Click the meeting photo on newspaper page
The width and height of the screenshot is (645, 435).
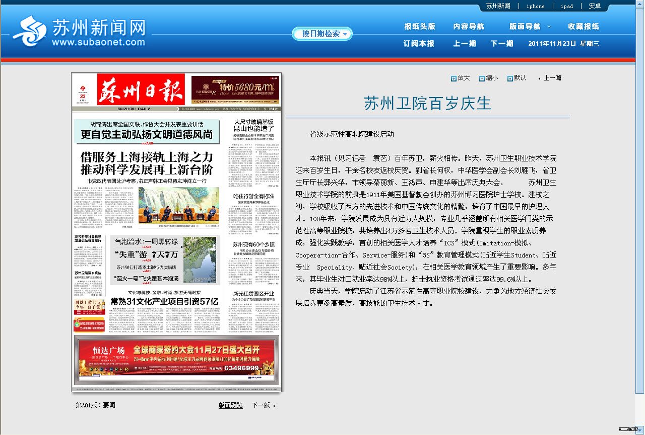(178, 205)
